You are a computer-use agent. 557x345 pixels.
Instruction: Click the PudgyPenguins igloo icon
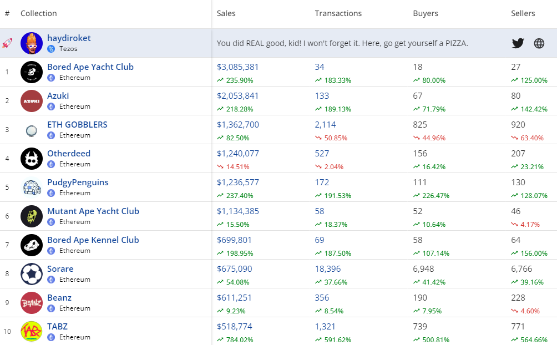[x=32, y=187]
